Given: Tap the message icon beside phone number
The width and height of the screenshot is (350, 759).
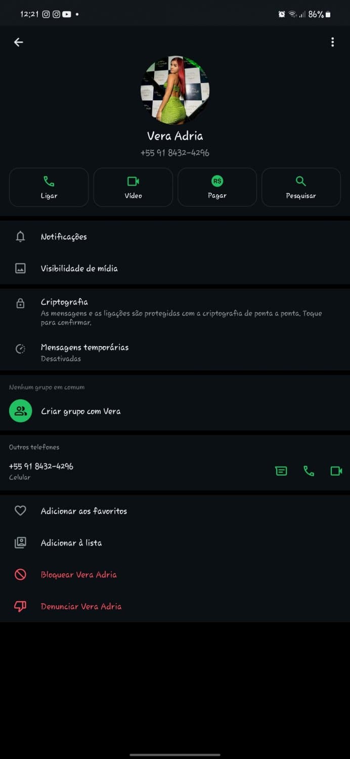Looking at the screenshot, I should (281, 471).
